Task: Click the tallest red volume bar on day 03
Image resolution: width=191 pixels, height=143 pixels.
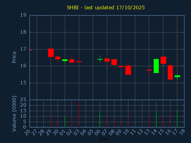Action: click(79, 114)
